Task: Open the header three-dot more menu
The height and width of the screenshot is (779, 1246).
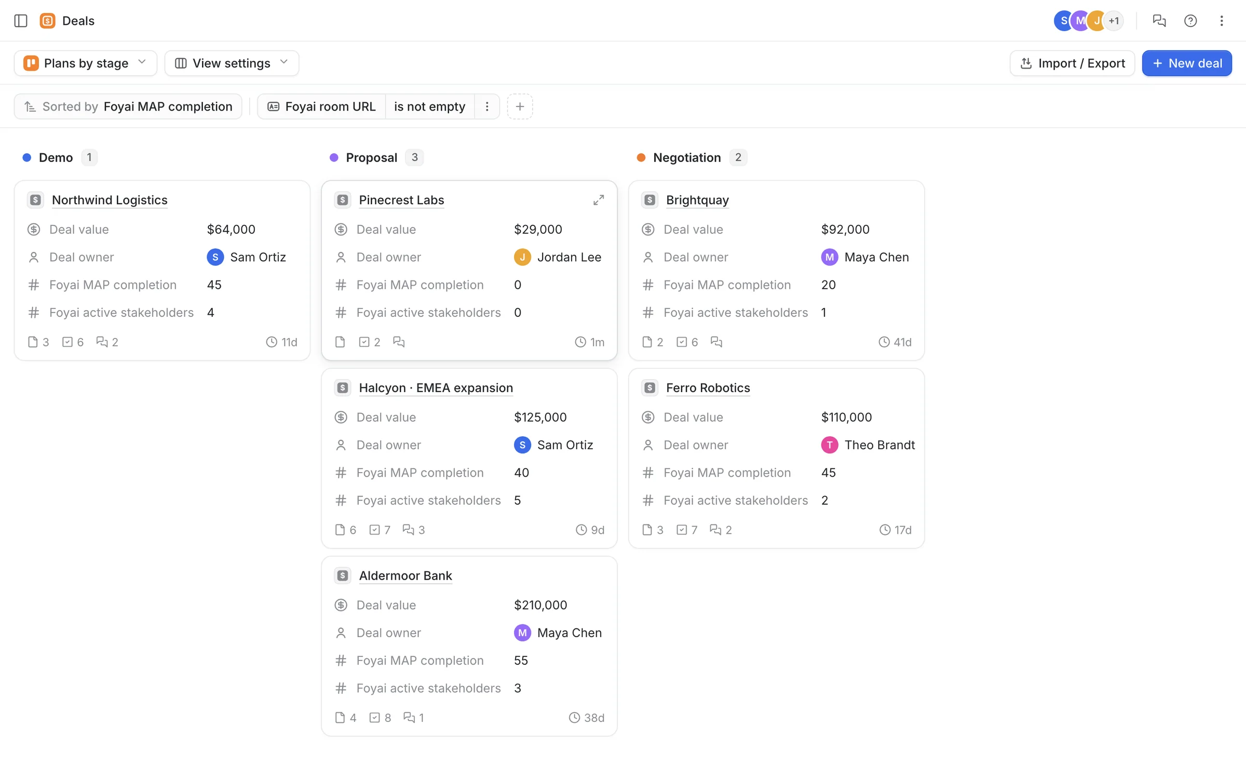Action: coord(1221,21)
